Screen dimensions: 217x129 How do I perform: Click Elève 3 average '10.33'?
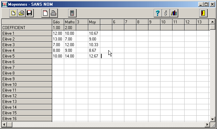[94, 45]
